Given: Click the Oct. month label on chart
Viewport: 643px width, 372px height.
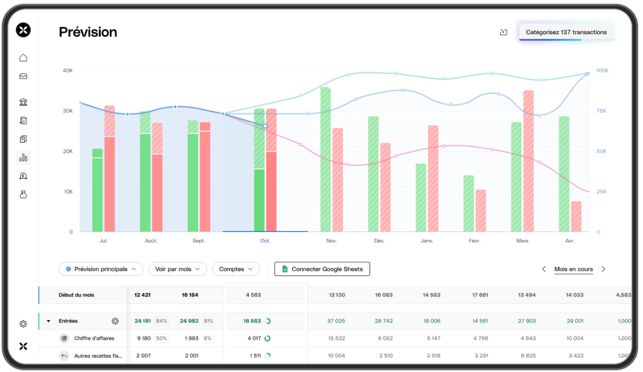Looking at the screenshot, I should coord(265,241).
